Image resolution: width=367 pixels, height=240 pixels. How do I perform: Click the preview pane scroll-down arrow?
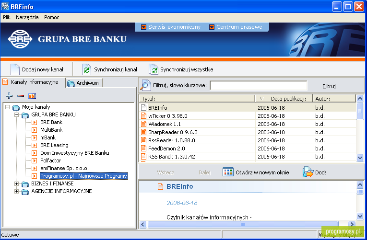click(x=360, y=216)
